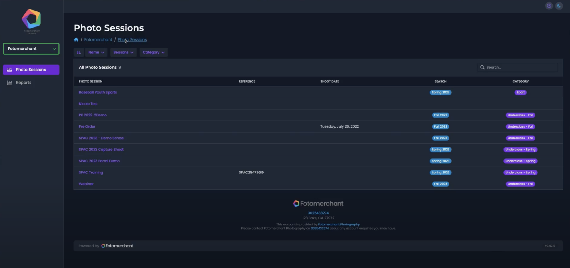Click the Category column header
Screen dimensions: 570x268
tap(520, 81)
